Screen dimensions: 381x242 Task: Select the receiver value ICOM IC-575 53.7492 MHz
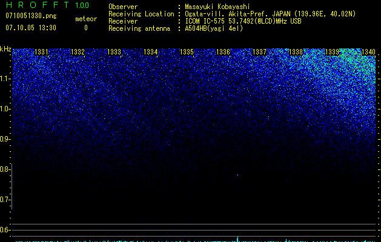[243, 21]
